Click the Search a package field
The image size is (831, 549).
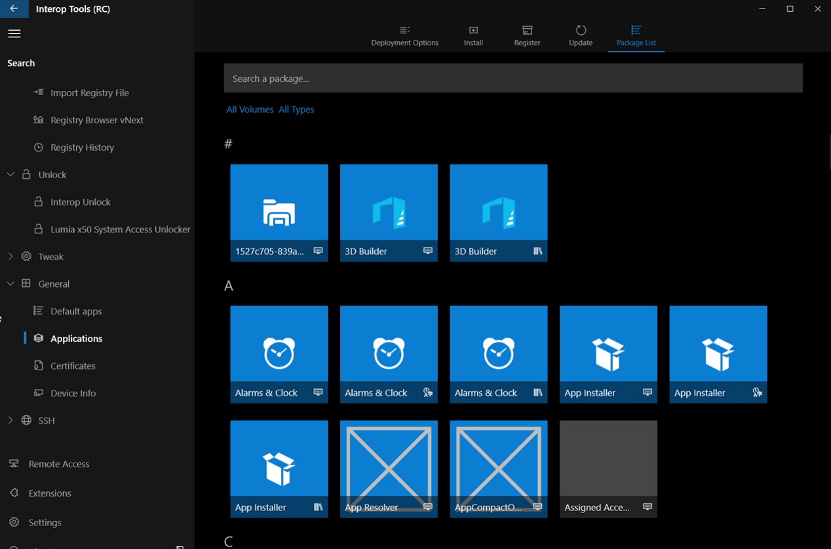pyautogui.click(x=513, y=79)
